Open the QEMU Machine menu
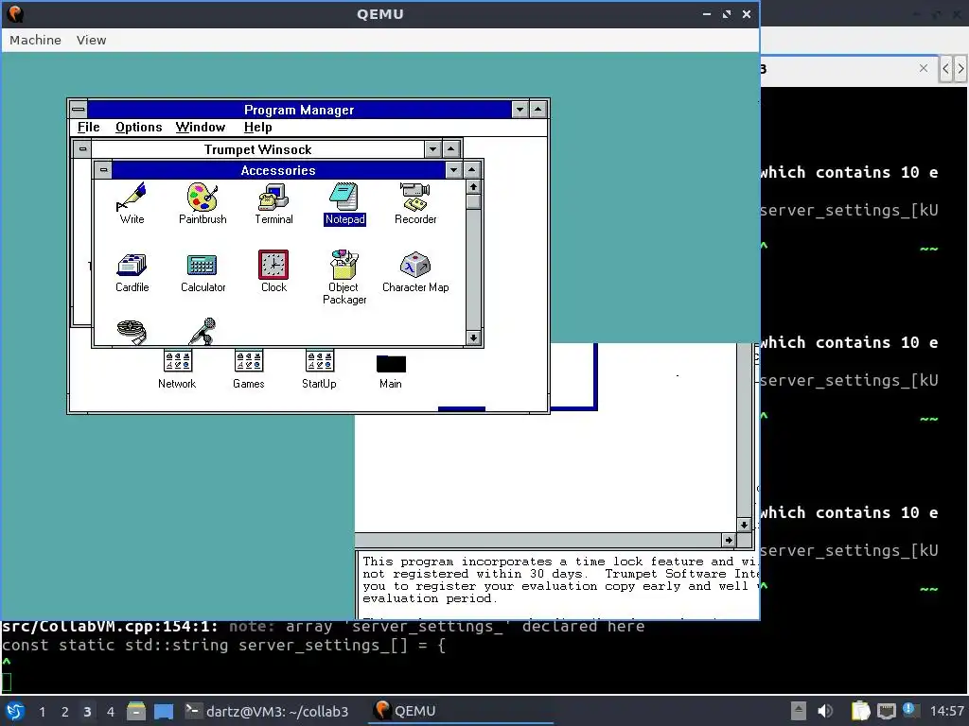969x726 pixels. [x=35, y=40]
